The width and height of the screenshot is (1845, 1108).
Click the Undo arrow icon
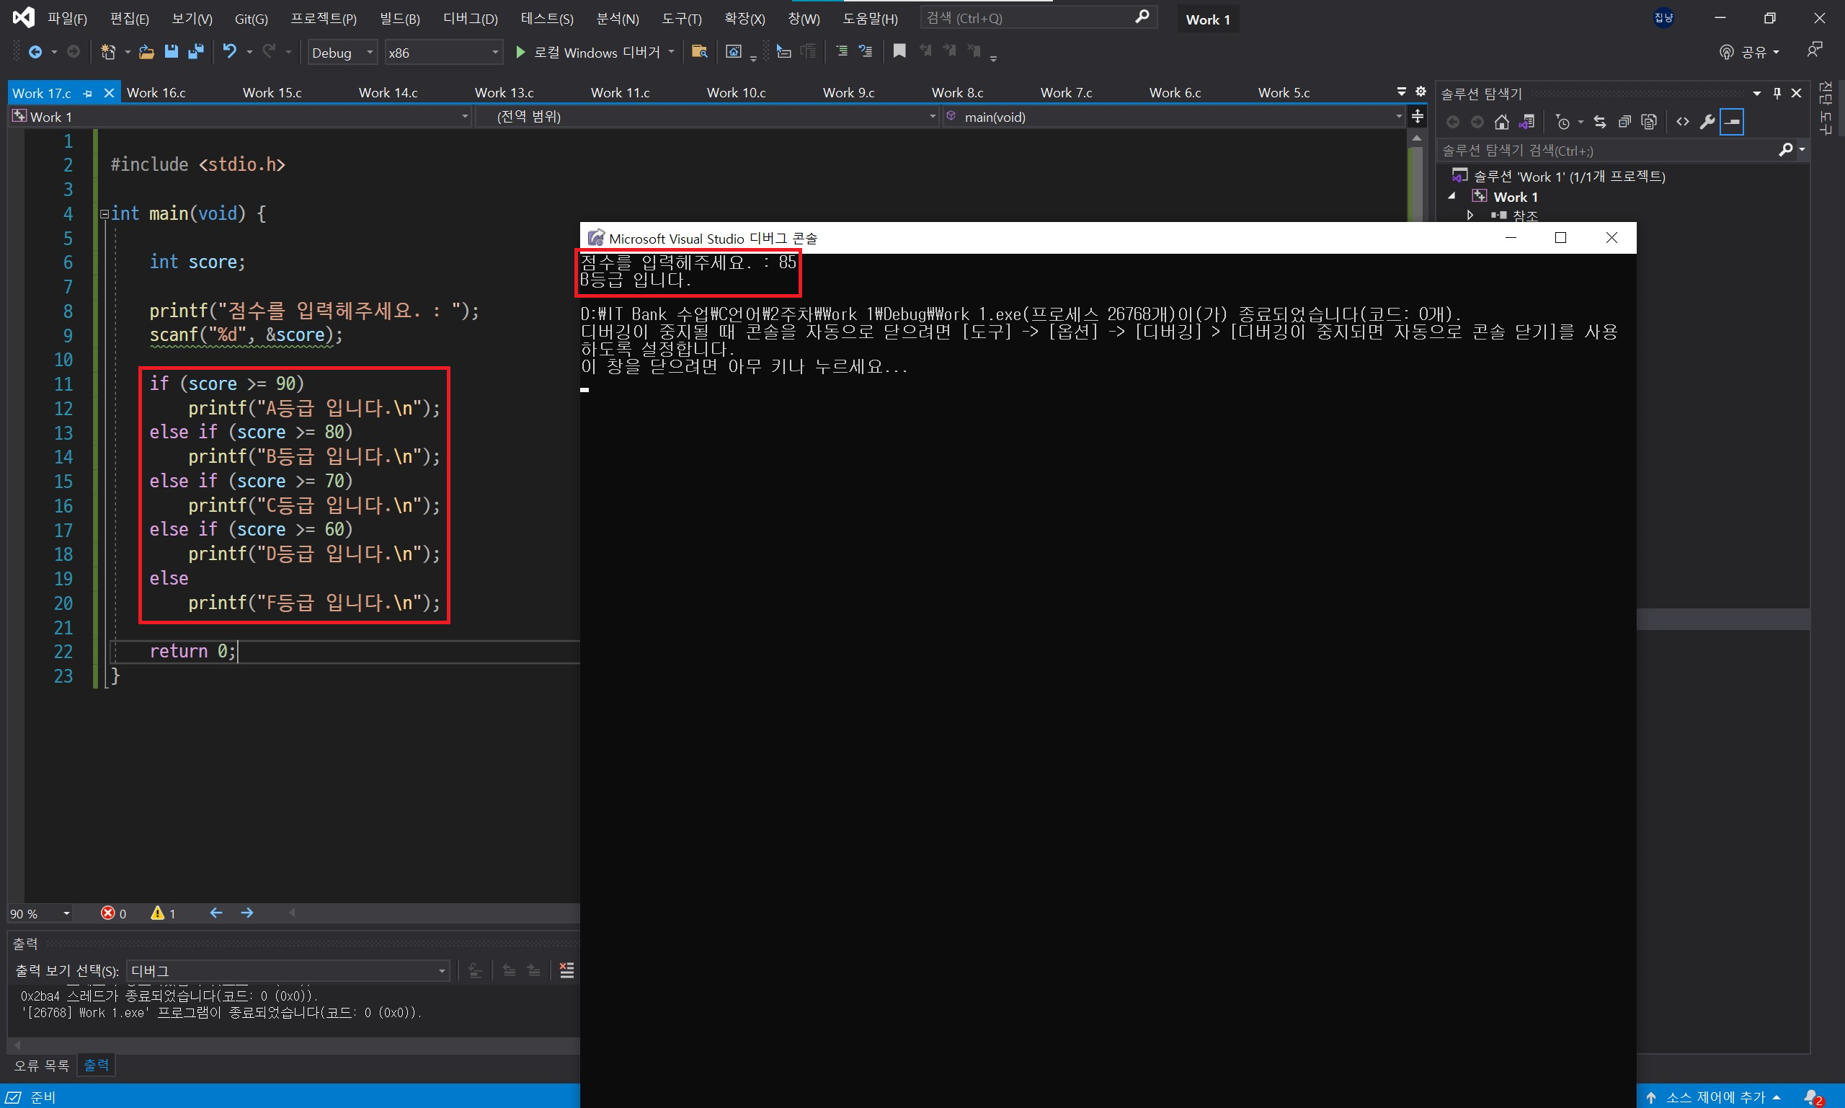click(230, 51)
